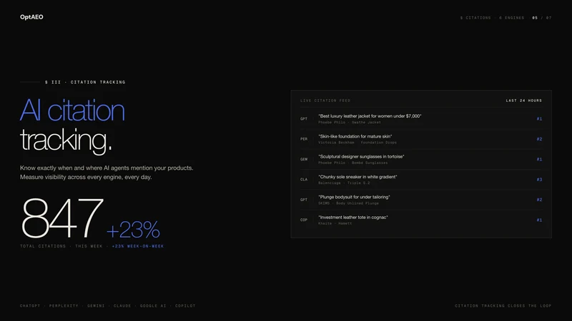Click the GPT tag in the leather jacket row
The width and height of the screenshot is (572, 321).
coord(304,119)
